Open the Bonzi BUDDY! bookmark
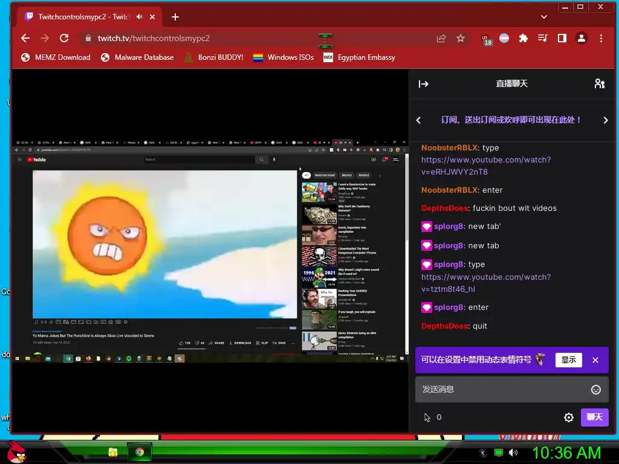Image resolution: width=619 pixels, height=464 pixels. 213,57
